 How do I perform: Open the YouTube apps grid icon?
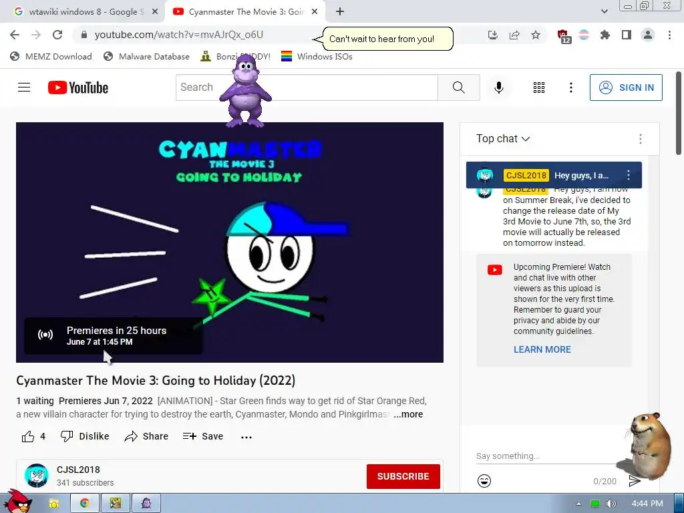[x=539, y=88]
